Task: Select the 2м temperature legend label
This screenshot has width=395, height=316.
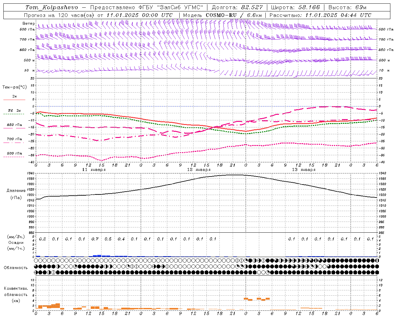Action: click(x=15, y=97)
